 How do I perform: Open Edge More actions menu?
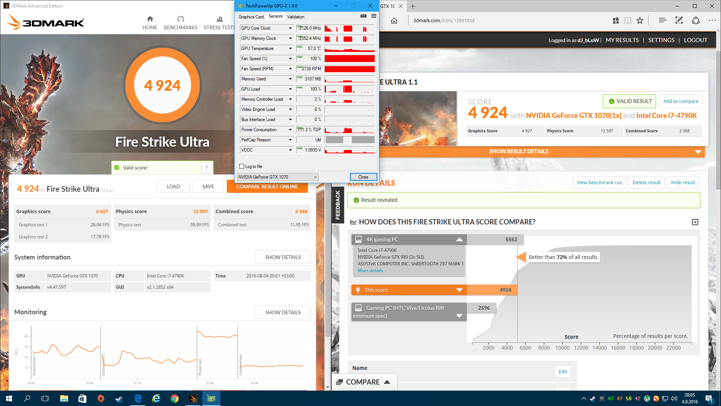tap(712, 21)
